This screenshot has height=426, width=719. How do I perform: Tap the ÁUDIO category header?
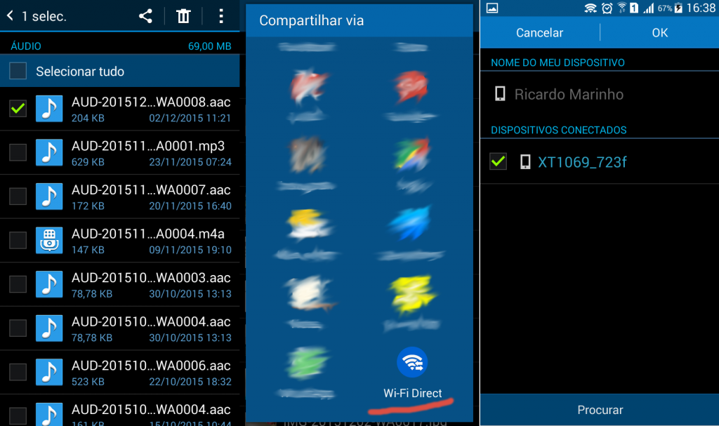point(26,46)
